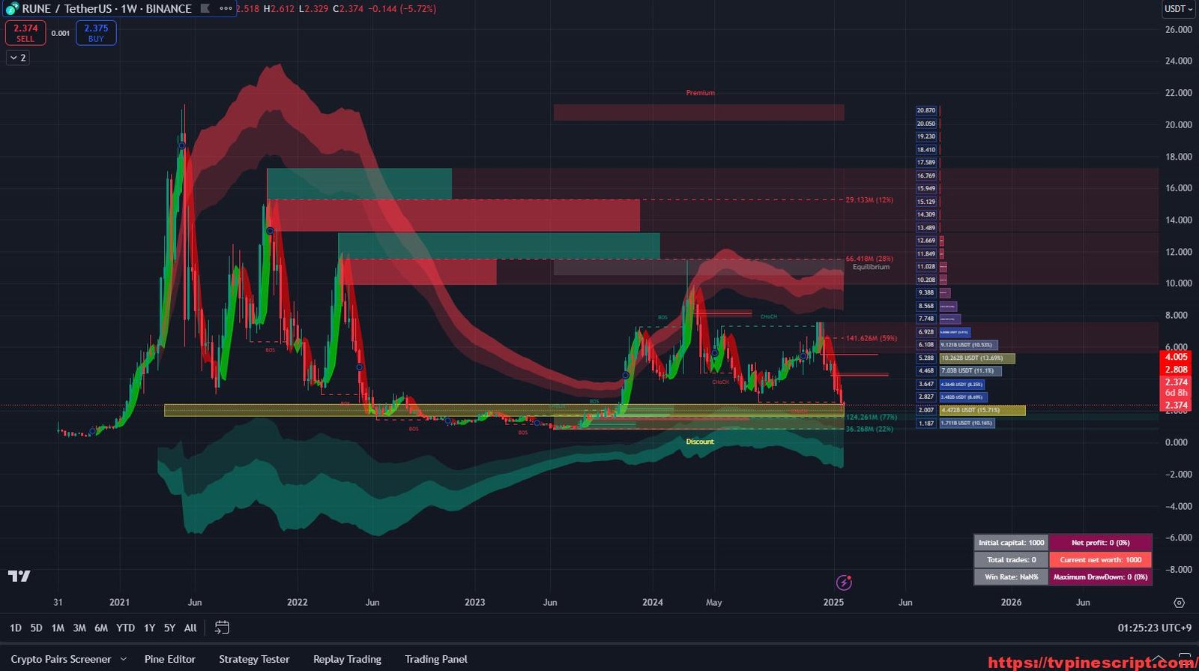Viewport: 1199px width, 671px height.
Task: Select the YTD time range
Action: (x=125, y=628)
